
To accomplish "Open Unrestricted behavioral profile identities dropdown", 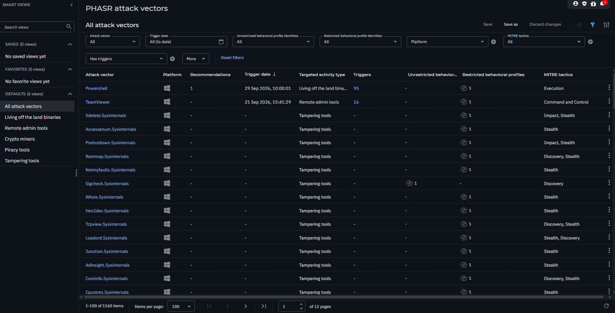I will pos(273,42).
